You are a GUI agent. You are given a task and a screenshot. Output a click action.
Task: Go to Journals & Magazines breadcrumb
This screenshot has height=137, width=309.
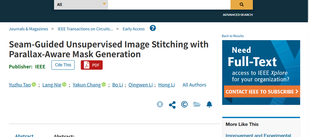click(x=28, y=29)
